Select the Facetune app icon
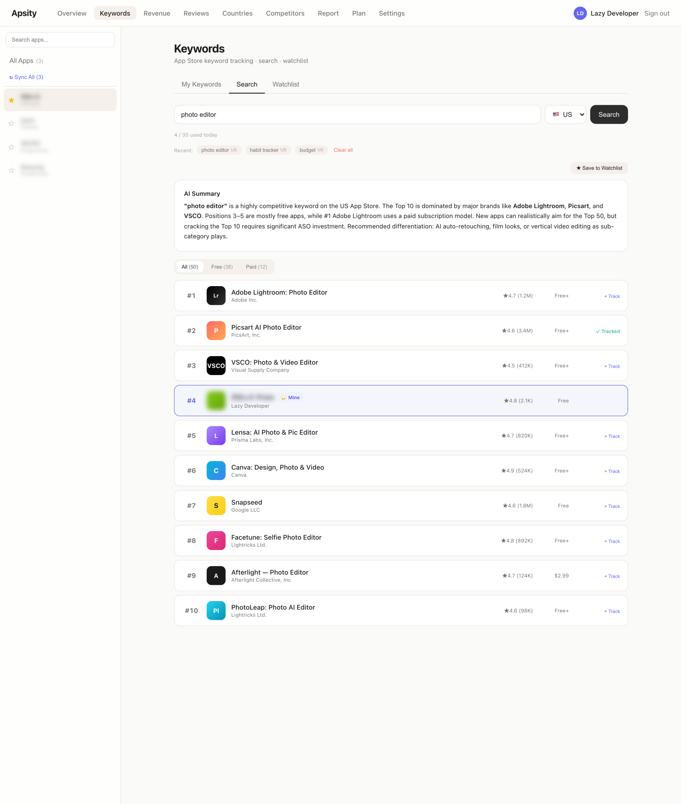This screenshot has height=804, width=681. click(x=216, y=541)
